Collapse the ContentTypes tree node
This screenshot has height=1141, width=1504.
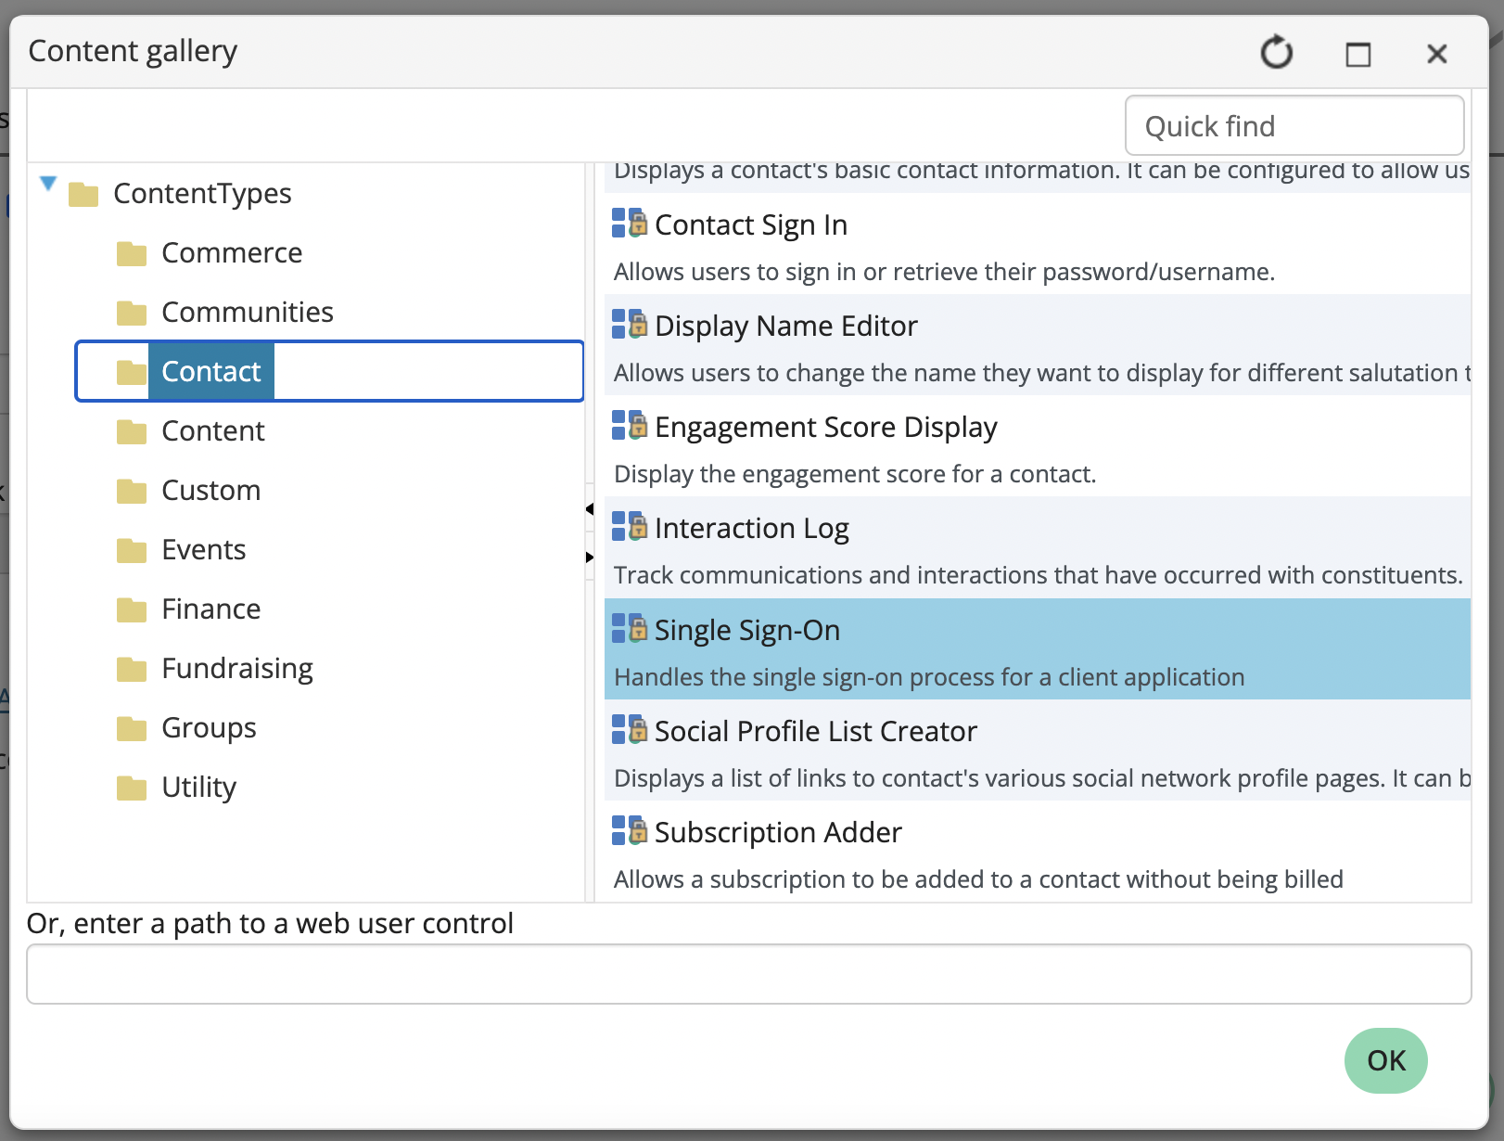[x=47, y=183]
